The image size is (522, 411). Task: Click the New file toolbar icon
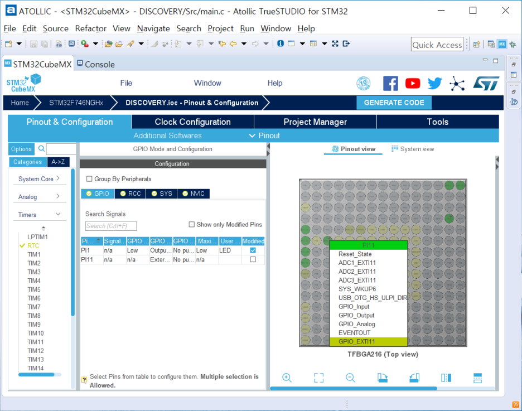pos(9,43)
